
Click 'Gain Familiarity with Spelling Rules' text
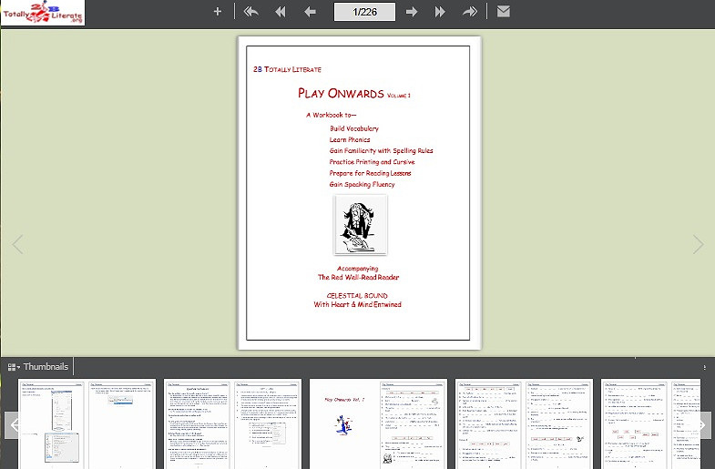click(x=382, y=150)
